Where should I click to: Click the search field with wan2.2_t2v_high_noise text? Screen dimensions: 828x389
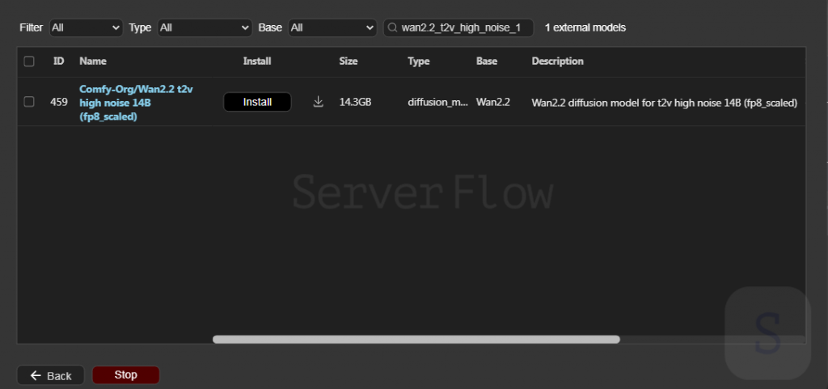458,27
